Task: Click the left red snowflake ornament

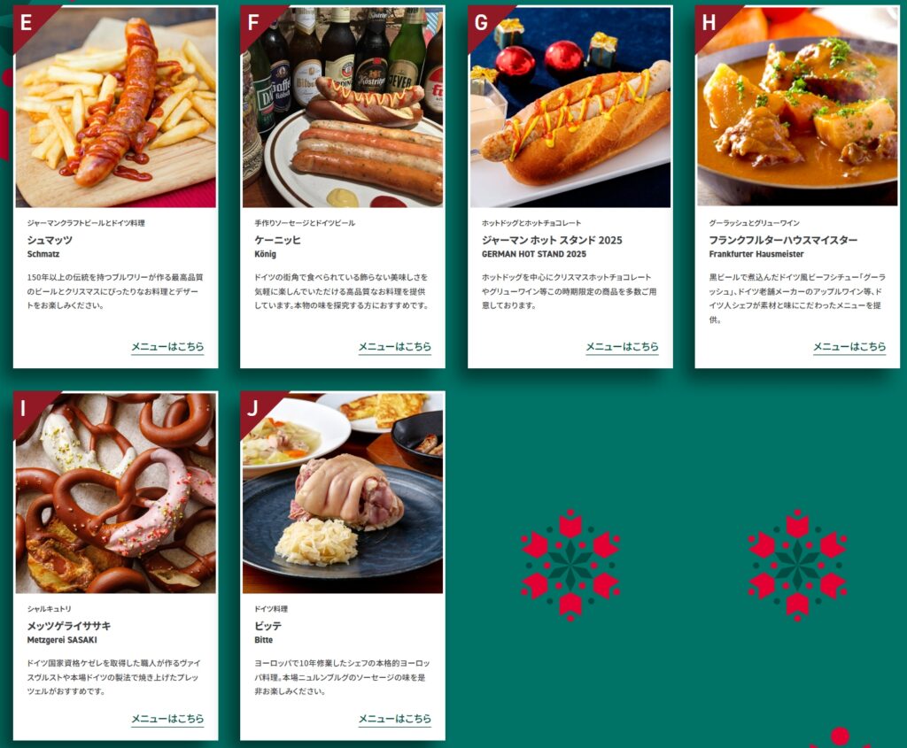Action: tap(570, 565)
